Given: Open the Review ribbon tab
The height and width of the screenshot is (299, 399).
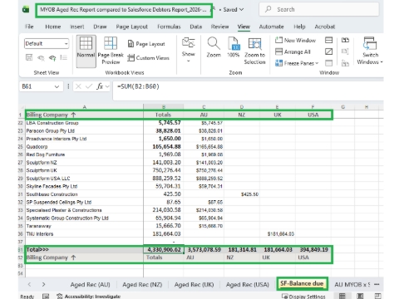Looking at the screenshot, I should (x=219, y=27).
